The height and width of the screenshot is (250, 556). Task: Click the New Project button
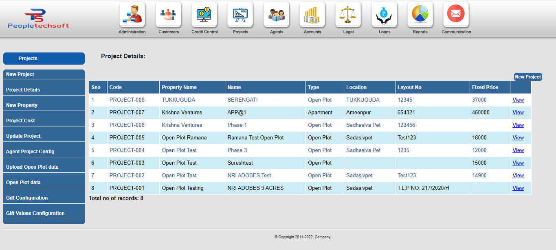pos(527,77)
